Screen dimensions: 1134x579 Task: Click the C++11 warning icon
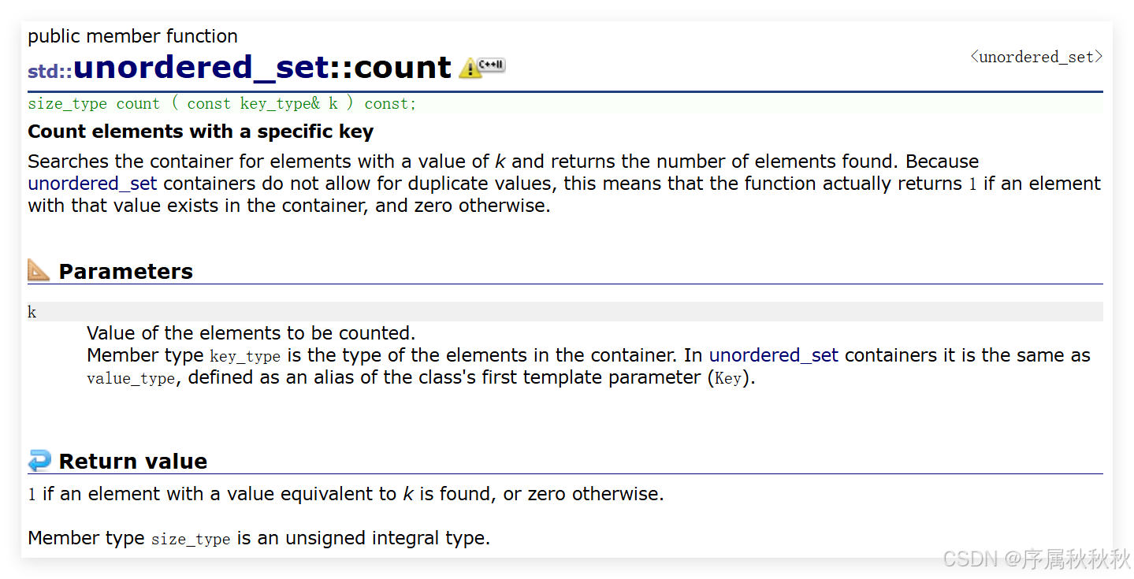coord(481,67)
